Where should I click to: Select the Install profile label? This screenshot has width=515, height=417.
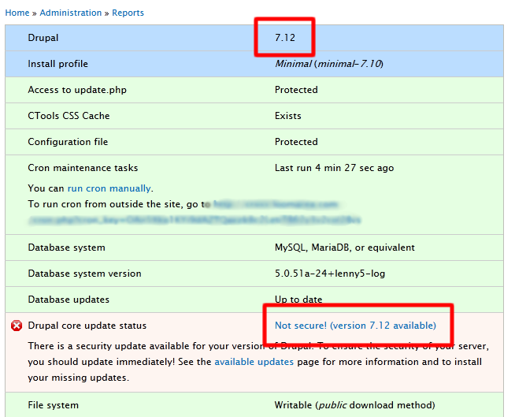[x=57, y=64]
